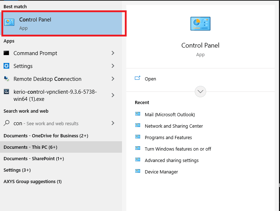Expand the Command Prompt chevron arrow
The height and width of the screenshot is (211, 280).
click(113, 53)
